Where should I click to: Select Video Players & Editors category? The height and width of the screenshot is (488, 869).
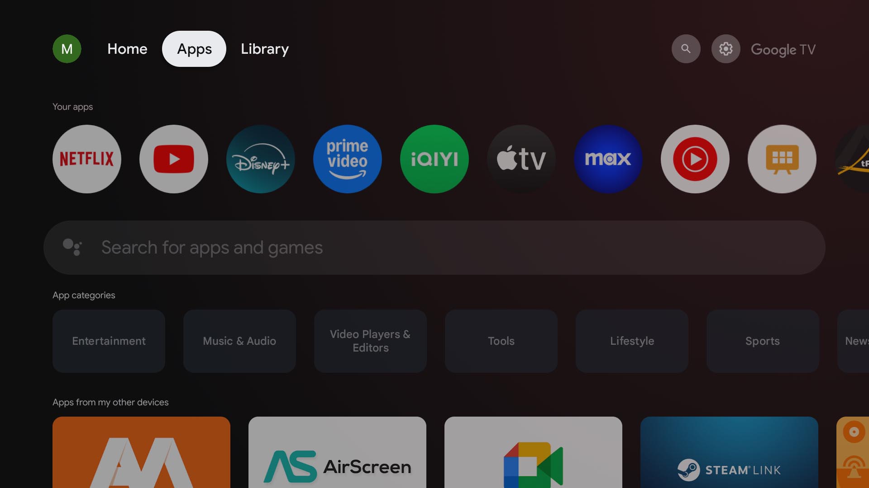click(x=369, y=341)
